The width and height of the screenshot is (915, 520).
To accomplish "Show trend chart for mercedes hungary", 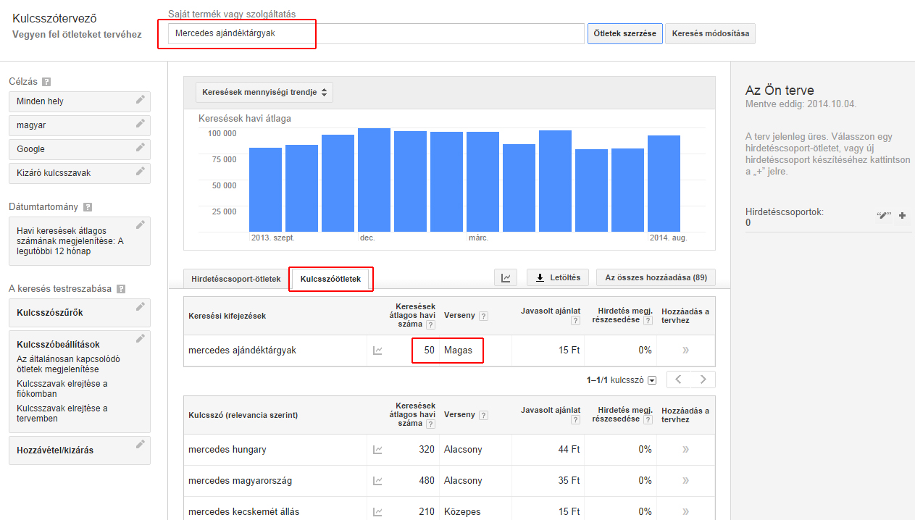I will [377, 450].
